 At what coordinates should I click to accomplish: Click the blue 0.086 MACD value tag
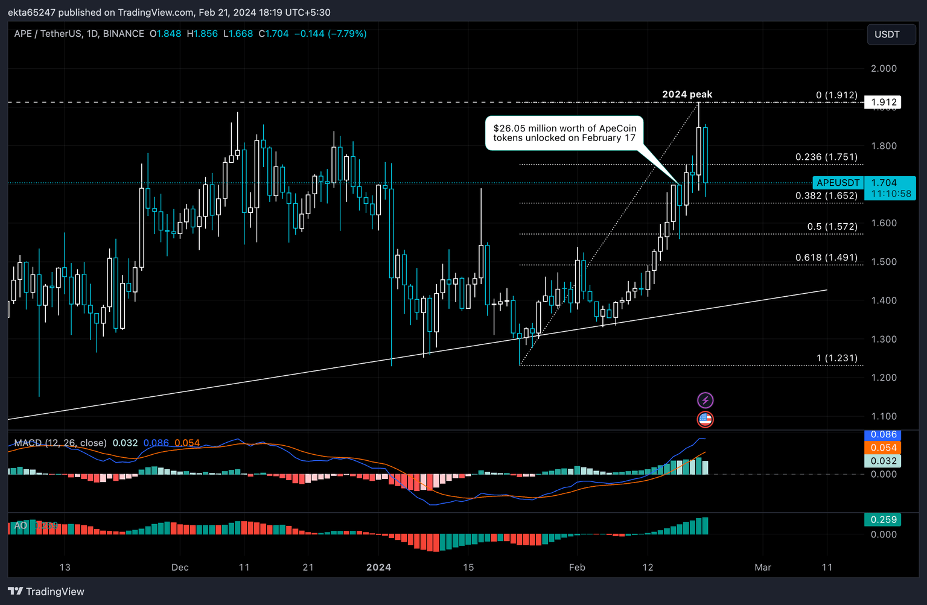pyautogui.click(x=883, y=434)
